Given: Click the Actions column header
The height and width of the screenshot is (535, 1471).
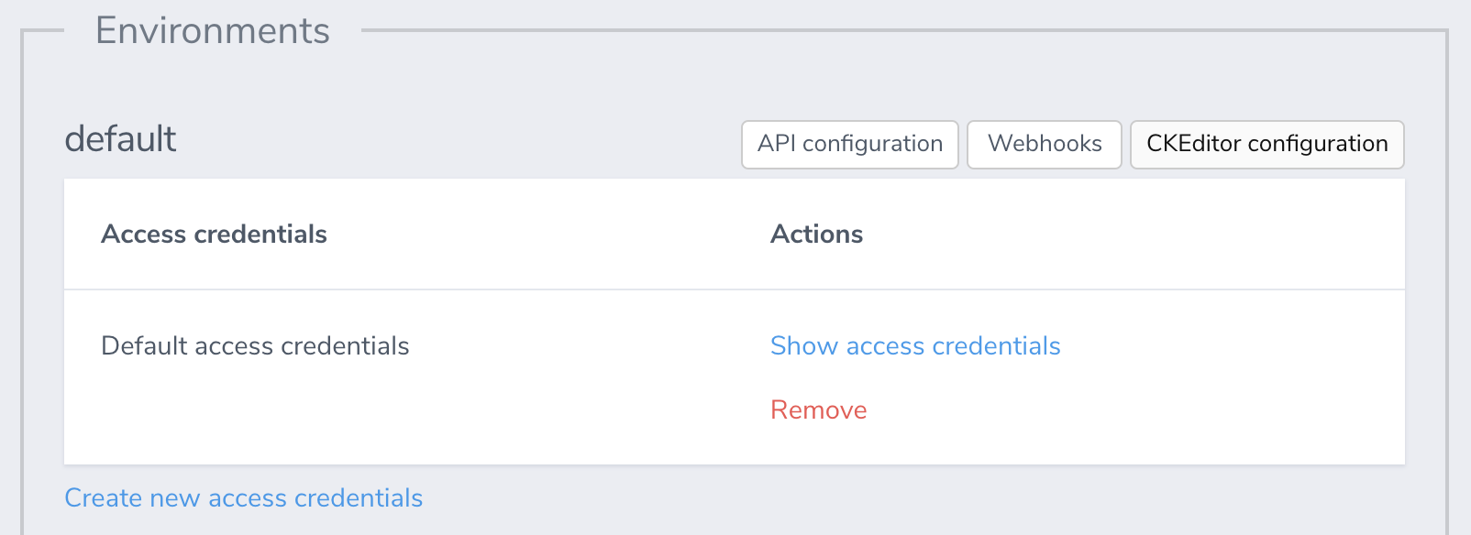Looking at the screenshot, I should coord(816,234).
